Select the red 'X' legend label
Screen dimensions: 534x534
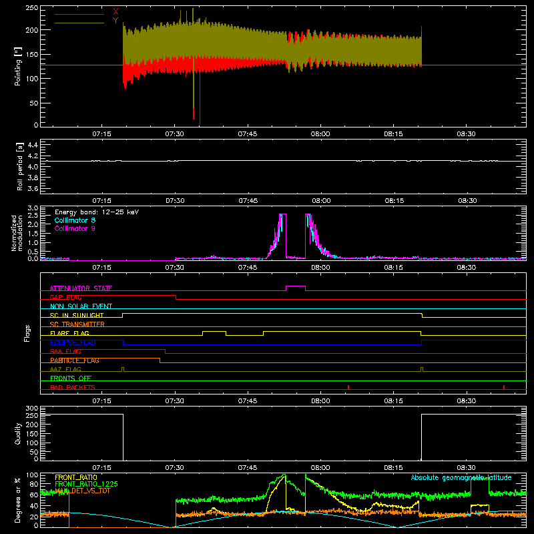tap(115, 12)
